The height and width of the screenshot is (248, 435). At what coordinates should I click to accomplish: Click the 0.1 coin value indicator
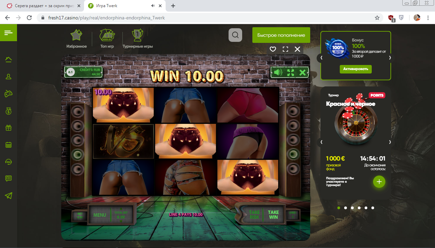pyautogui.click(x=70, y=72)
